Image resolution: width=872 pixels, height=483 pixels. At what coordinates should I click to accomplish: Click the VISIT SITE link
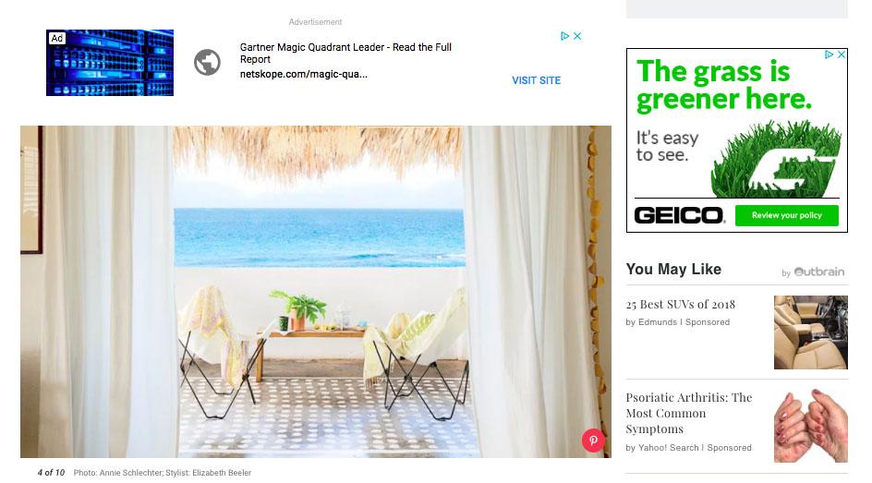click(x=536, y=80)
